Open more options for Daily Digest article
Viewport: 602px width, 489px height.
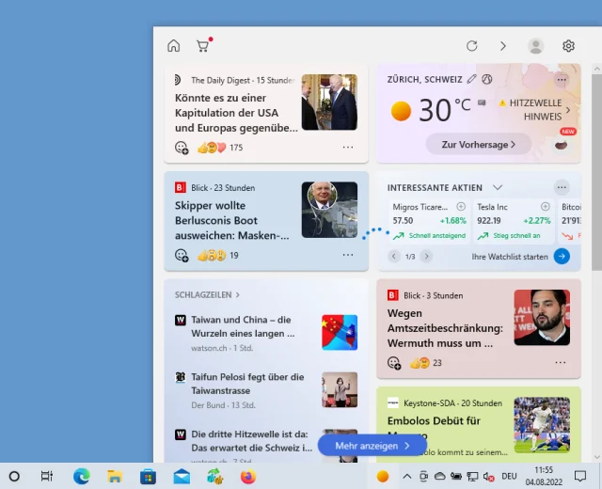(x=348, y=147)
